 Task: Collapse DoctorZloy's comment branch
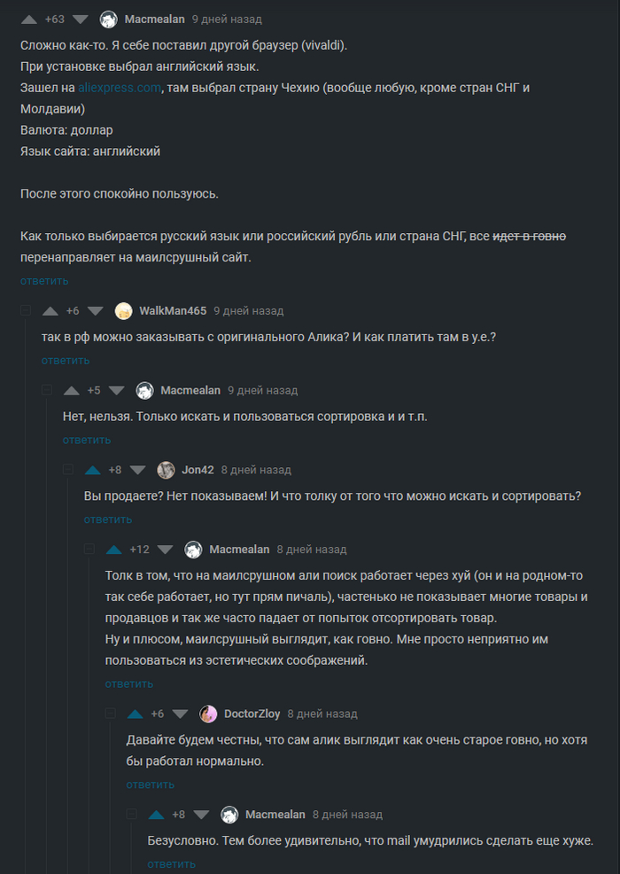click(110, 714)
